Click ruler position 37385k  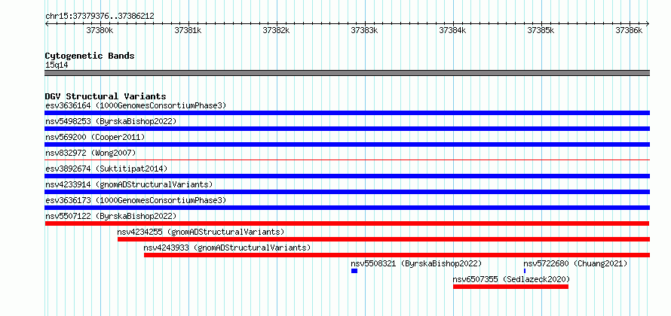click(541, 30)
